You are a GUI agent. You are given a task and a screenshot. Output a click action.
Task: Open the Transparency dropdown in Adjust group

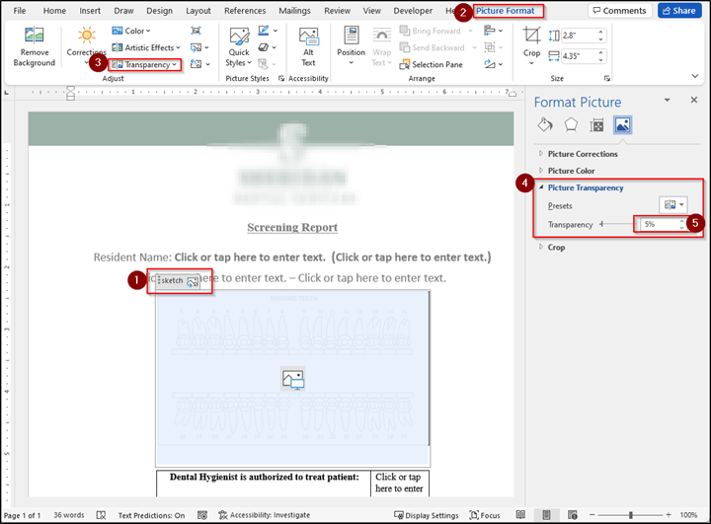tap(145, 64)
